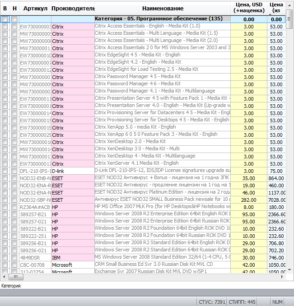This screenshot has height=306, width=294.
Task: Click USD price 46.00
Action: [x=249, y=193]
